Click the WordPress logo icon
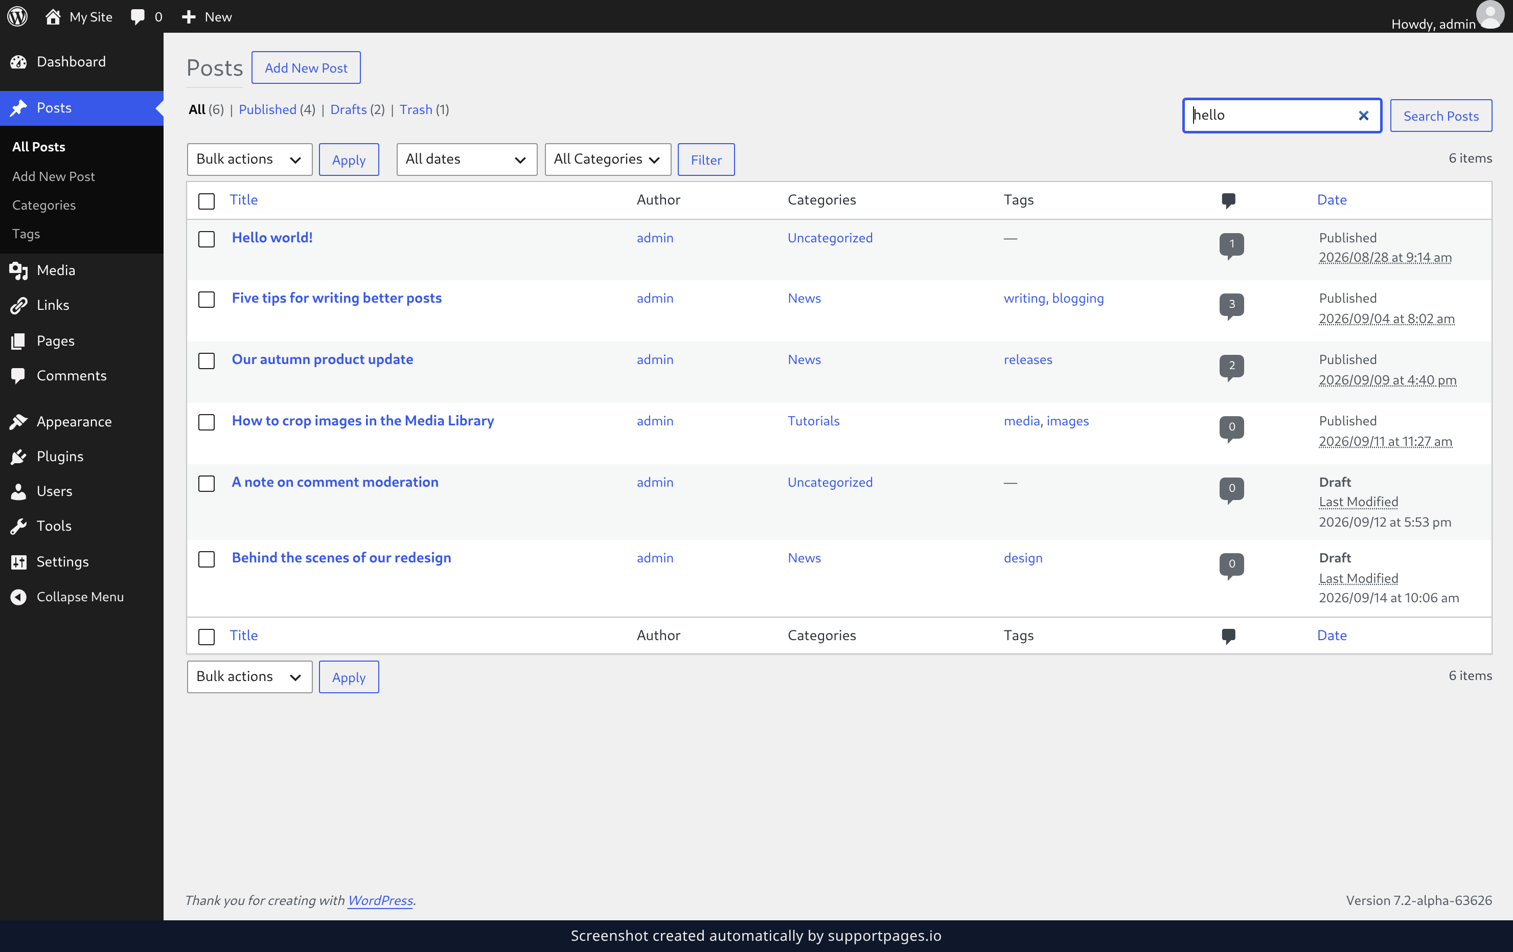Image resolution: width=1513 pixels, height=952 pixels. click(x=17, y=16)
